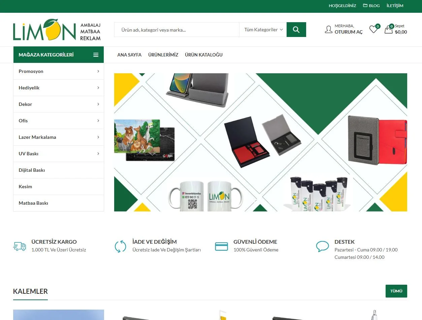Click OTURUM AÇ to sign in
Image resolution: width=422 pixels, height=320 pixels.
pyautogui.click(x=349, y=32)
